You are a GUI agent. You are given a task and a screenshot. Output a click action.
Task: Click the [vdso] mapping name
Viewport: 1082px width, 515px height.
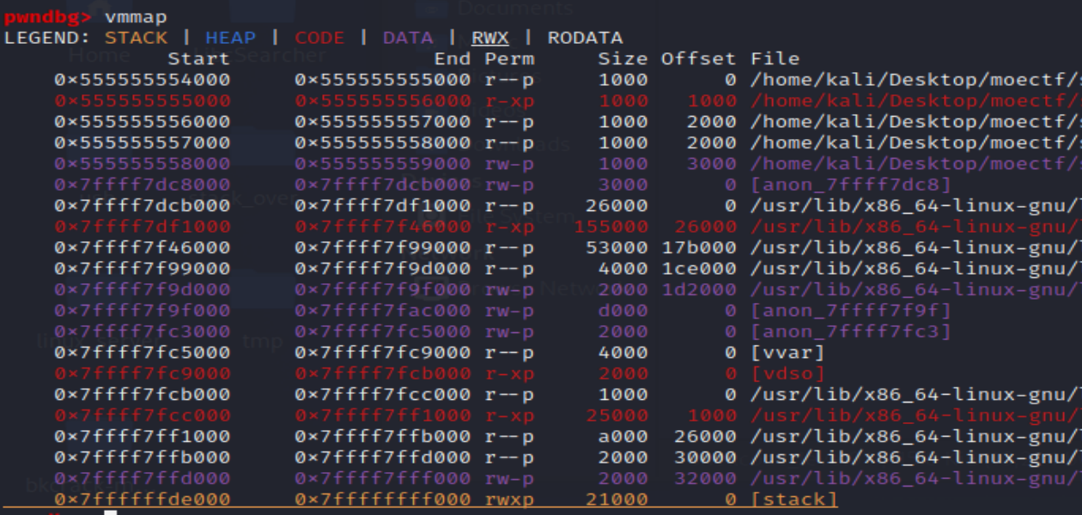click(787, 373)
